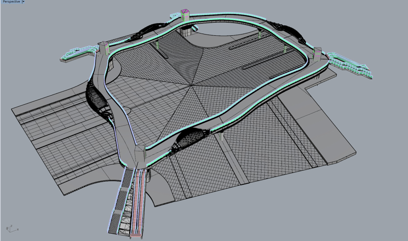Click the Perspective viewport title label

coord(11,2)
